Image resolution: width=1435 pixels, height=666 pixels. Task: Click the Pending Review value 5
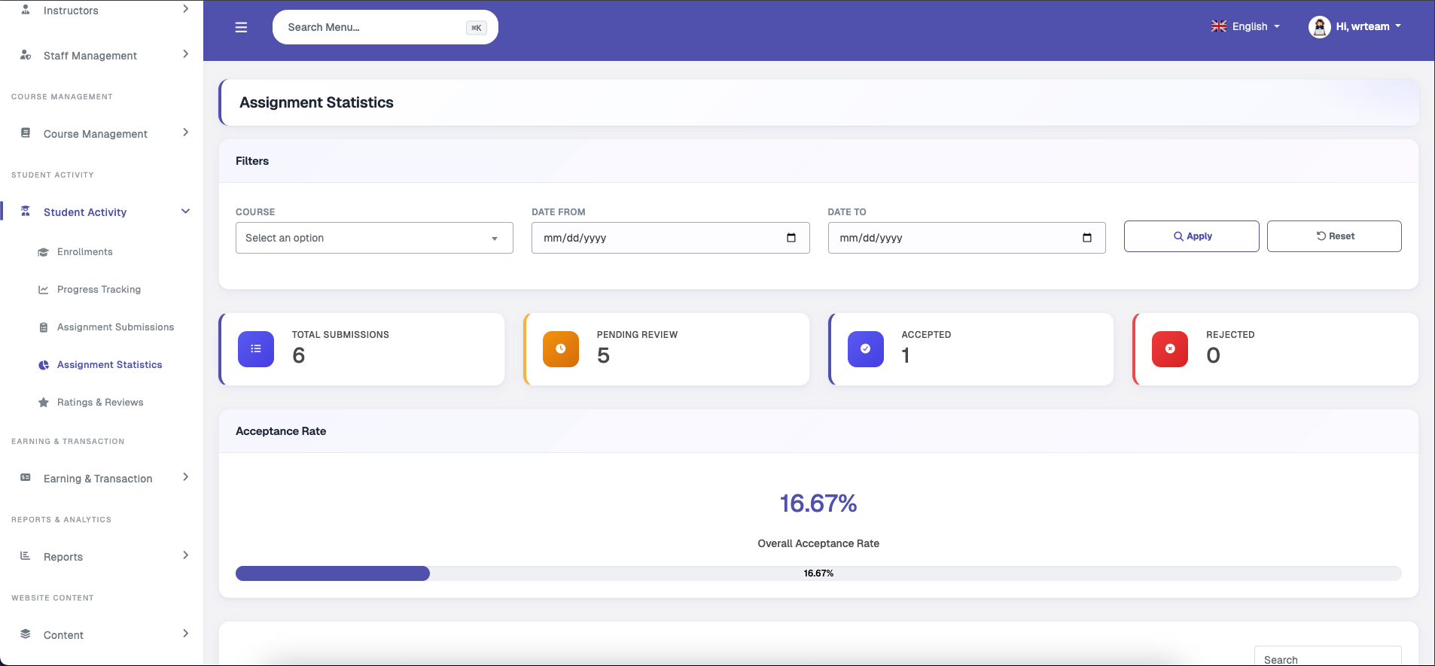pyautogui.click(x=603, y=355)
